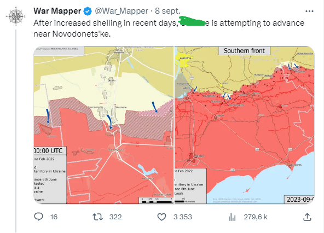
Task: Open the left Novodonets'ke map image
Action: 103,125
